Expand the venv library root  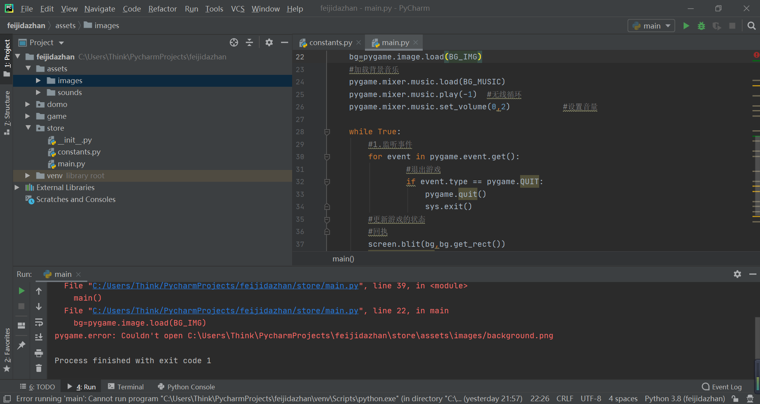click(28, 175)
